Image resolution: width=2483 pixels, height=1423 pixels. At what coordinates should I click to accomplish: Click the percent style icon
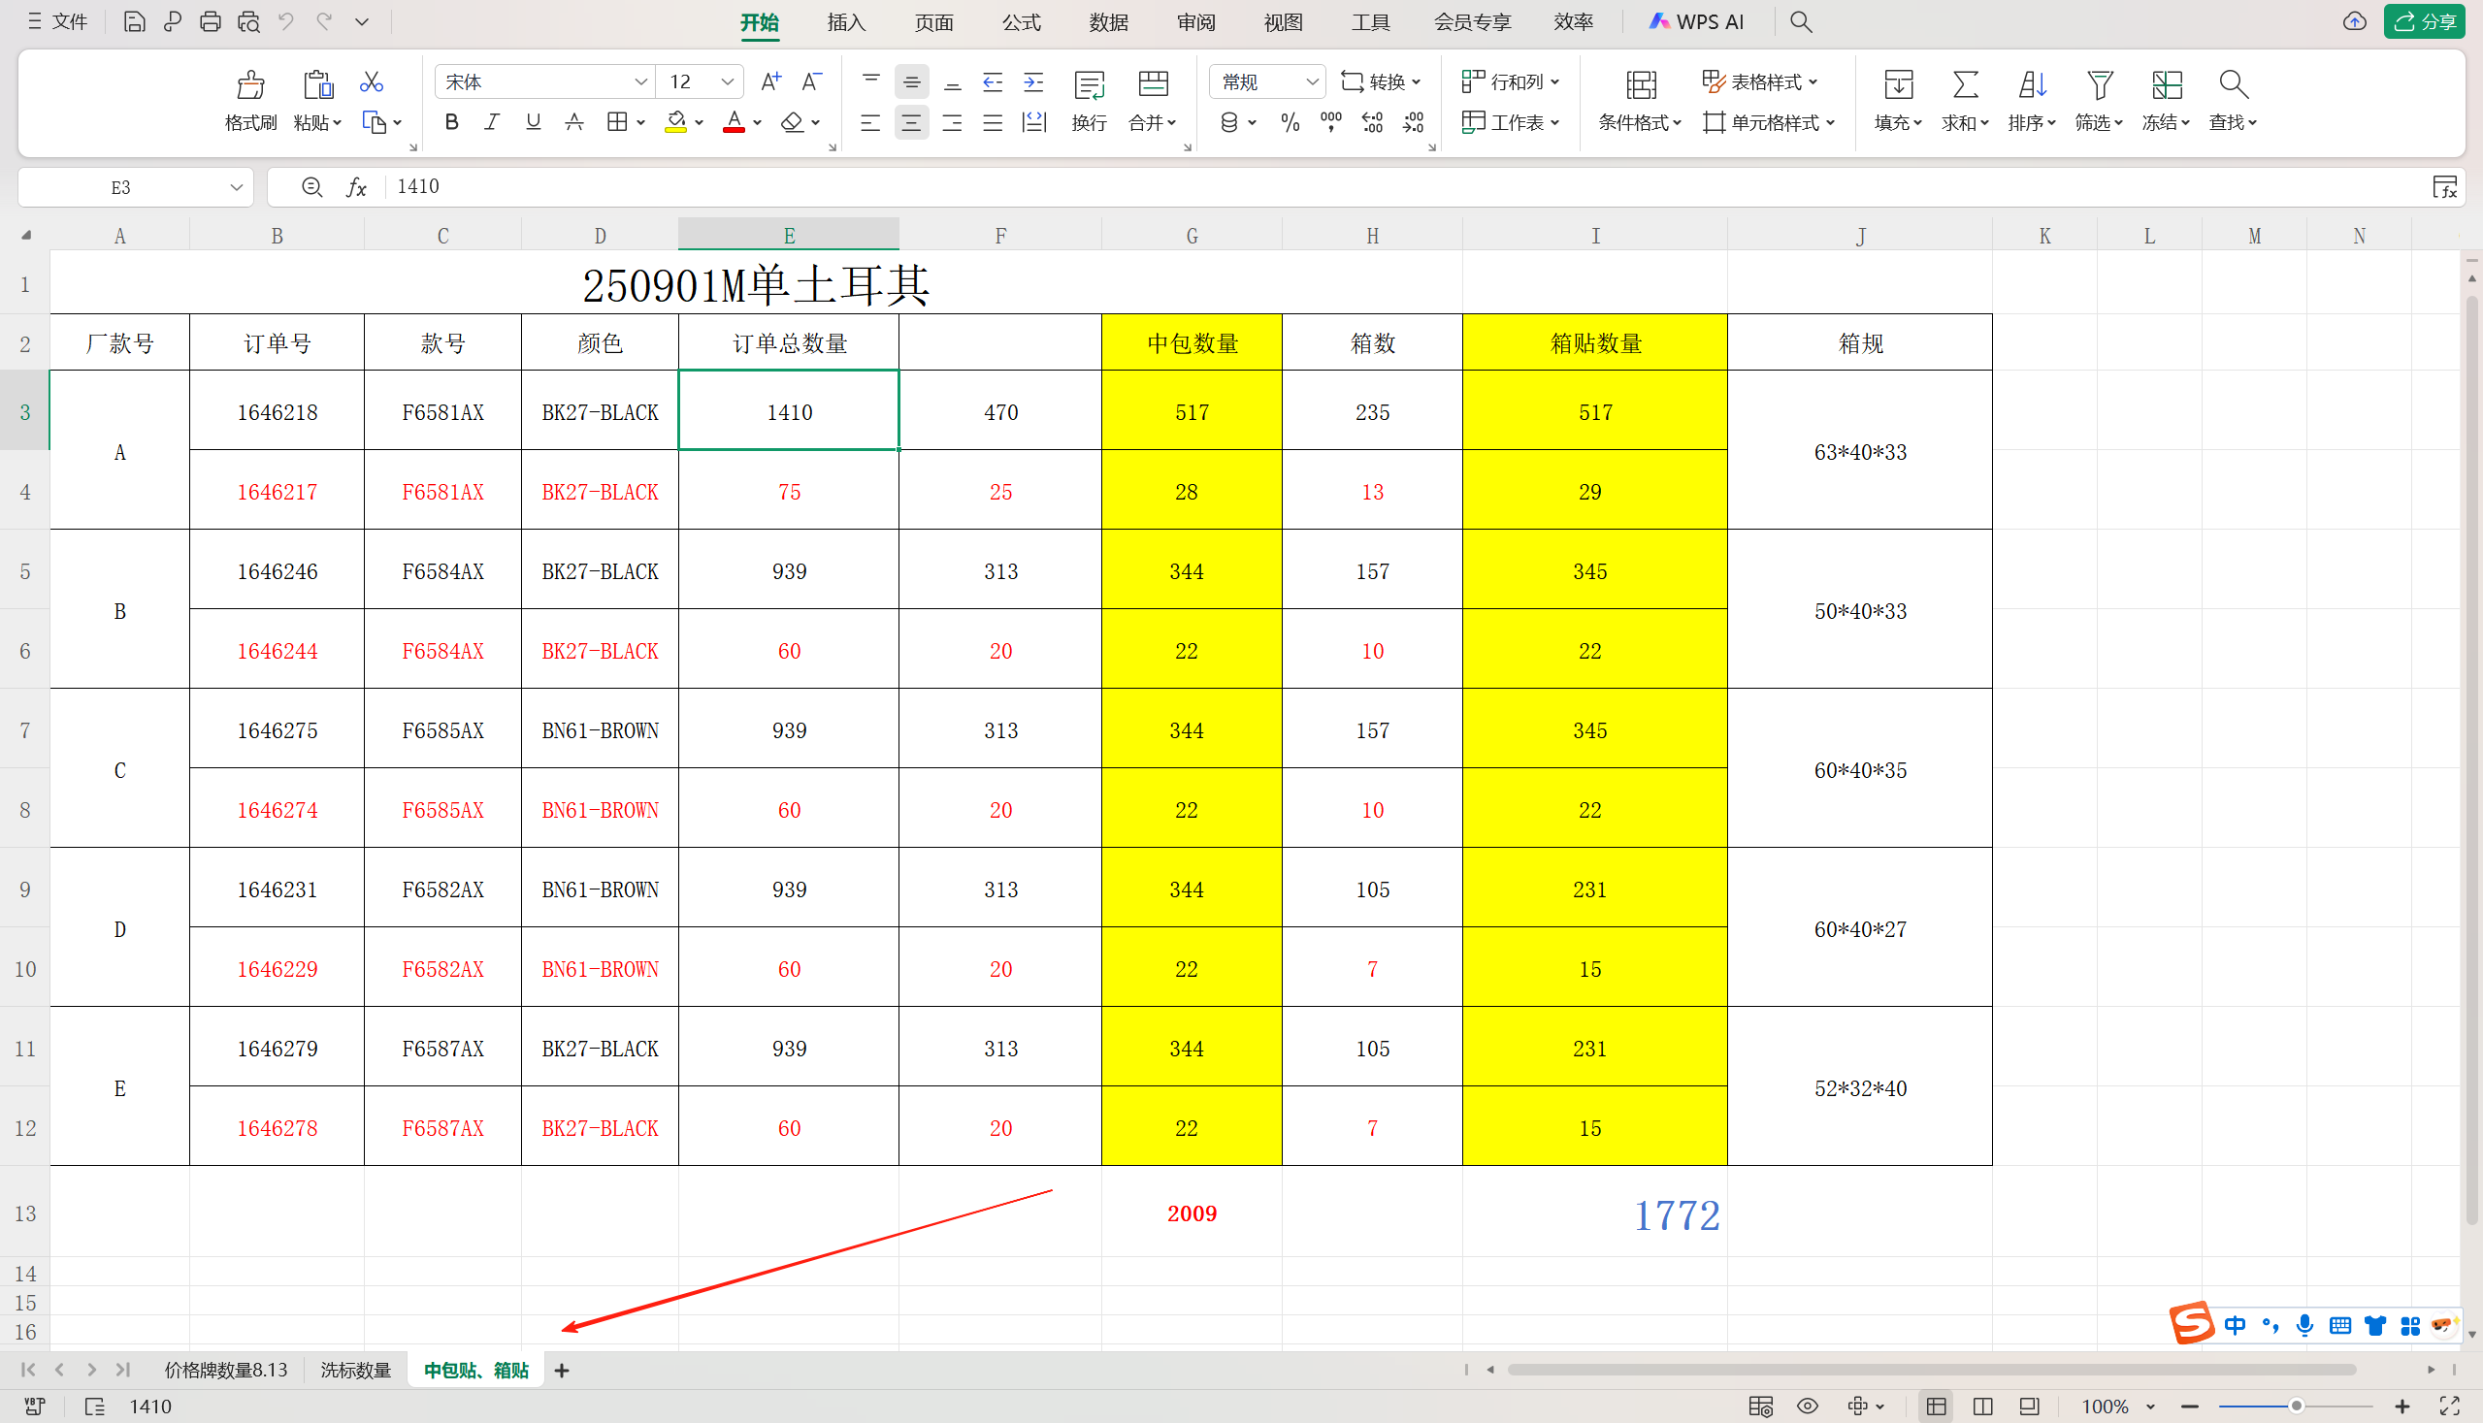1290,123
